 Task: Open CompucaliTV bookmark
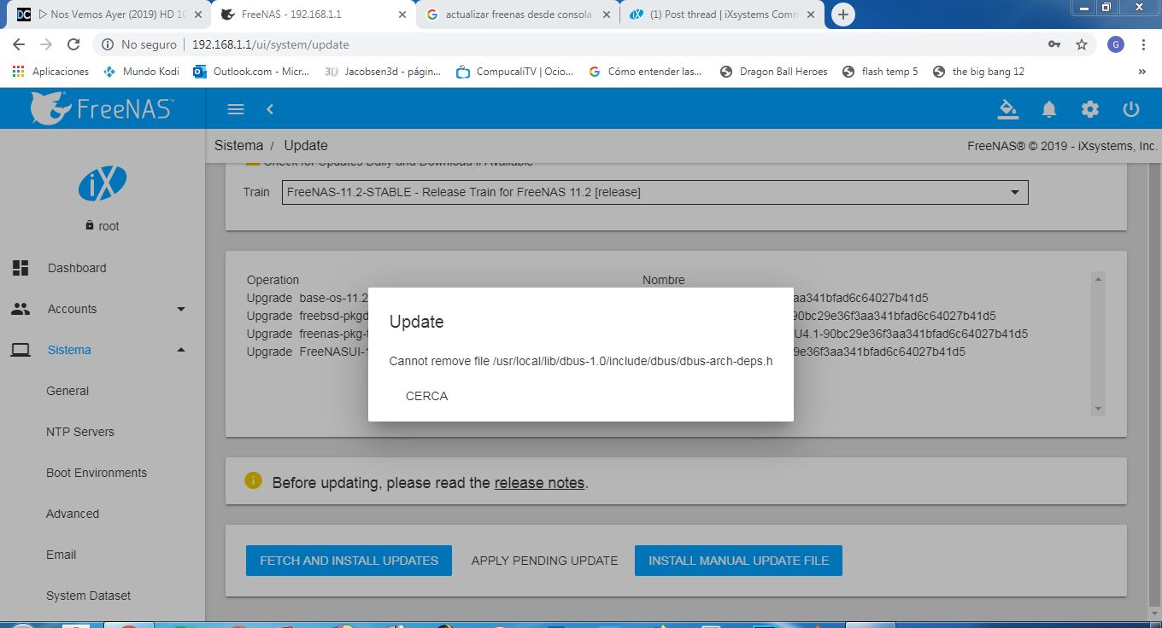tap(515, 72)
